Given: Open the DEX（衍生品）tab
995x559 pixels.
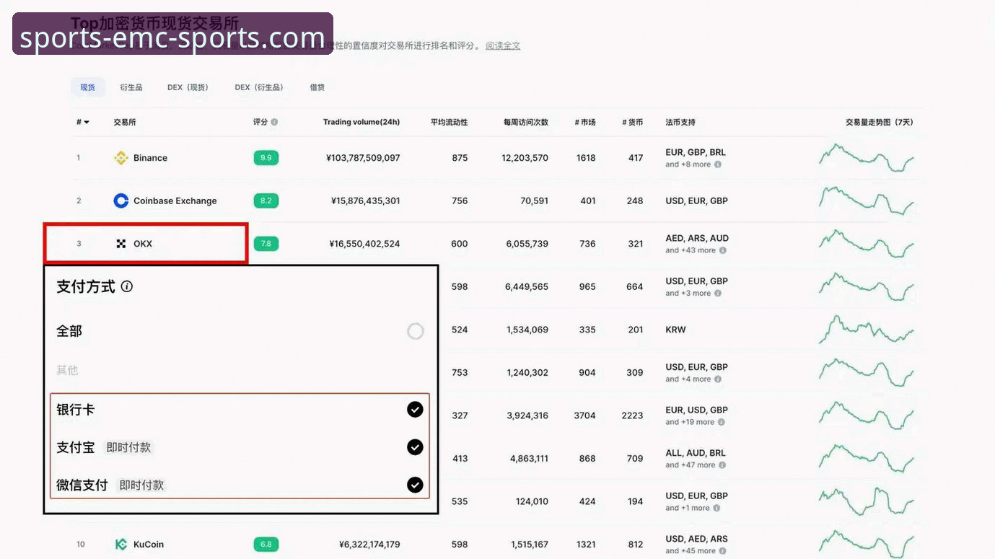Looking at the screenshot, I should coord(259,87).
